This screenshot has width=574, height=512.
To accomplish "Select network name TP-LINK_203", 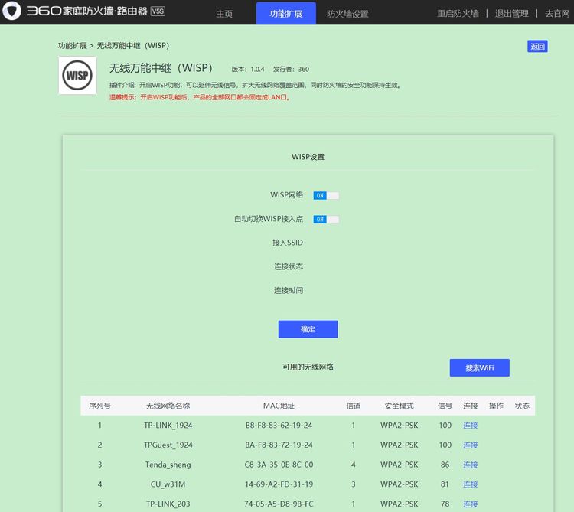I will [x=168, y=504].
